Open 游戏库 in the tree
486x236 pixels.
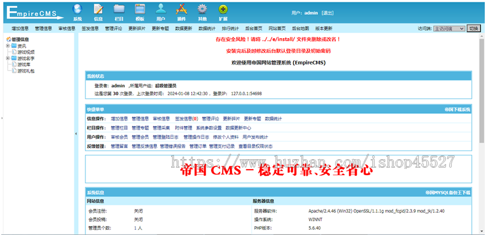24,65
